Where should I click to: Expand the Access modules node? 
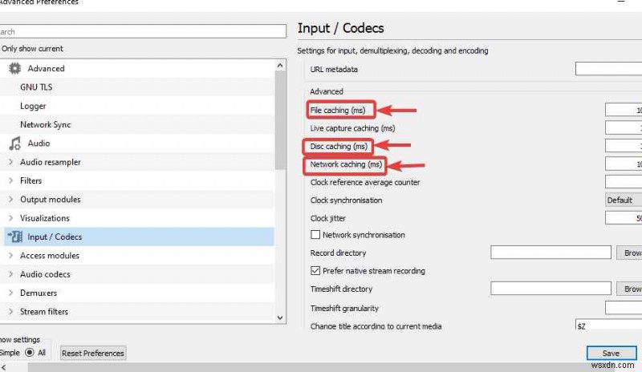coord(10,256)
